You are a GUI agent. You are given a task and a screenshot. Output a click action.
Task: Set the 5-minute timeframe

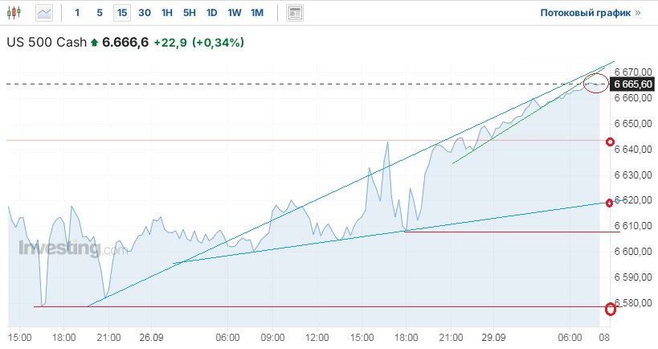100,13
